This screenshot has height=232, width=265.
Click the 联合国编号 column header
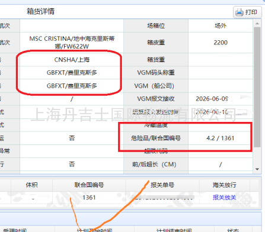coord(89,185)
